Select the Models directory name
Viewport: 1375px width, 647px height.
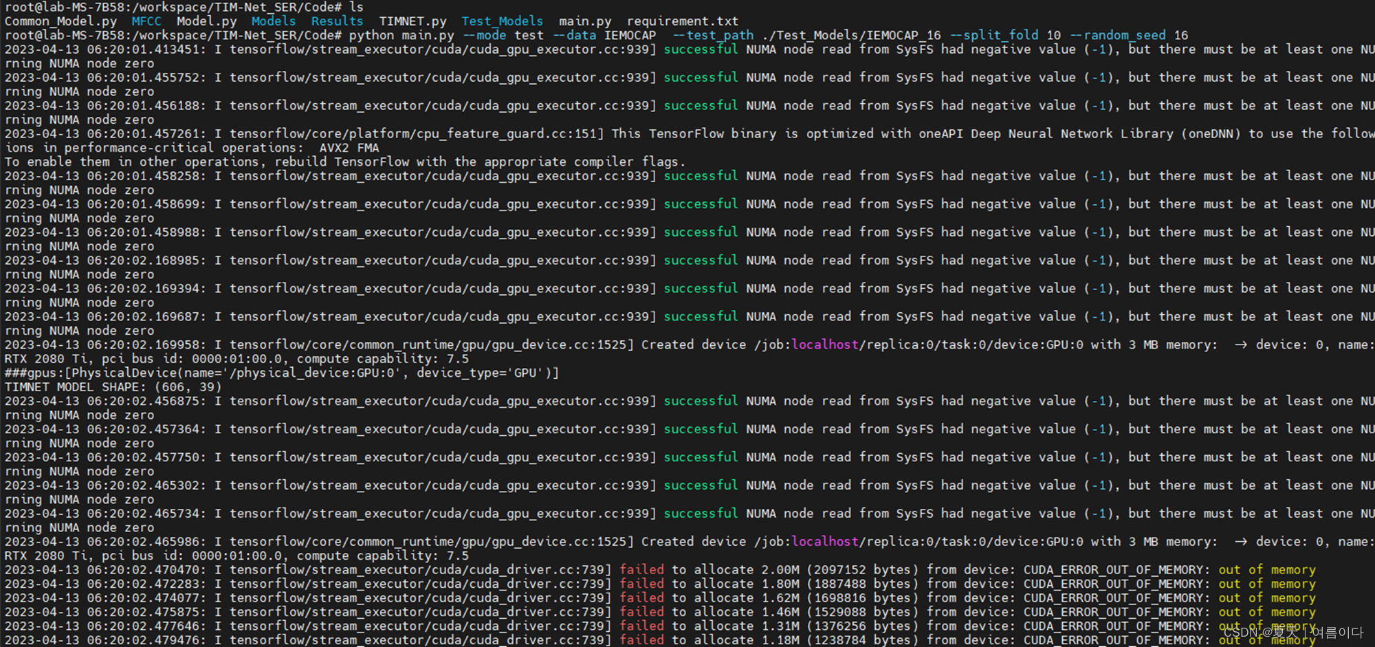[274, 21]
